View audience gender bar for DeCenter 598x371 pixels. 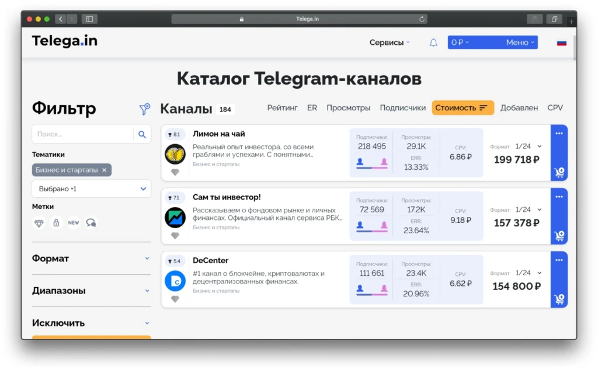click(372, 289)
